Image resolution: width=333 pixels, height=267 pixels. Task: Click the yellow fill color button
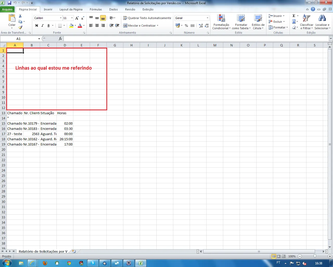click(x=71, y=26)
